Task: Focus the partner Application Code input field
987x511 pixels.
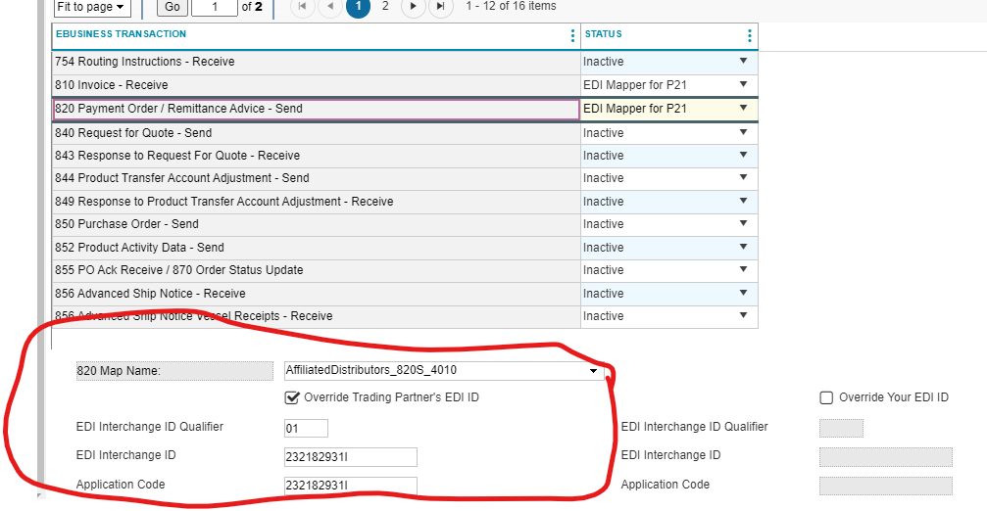Action: pos(350,486)
